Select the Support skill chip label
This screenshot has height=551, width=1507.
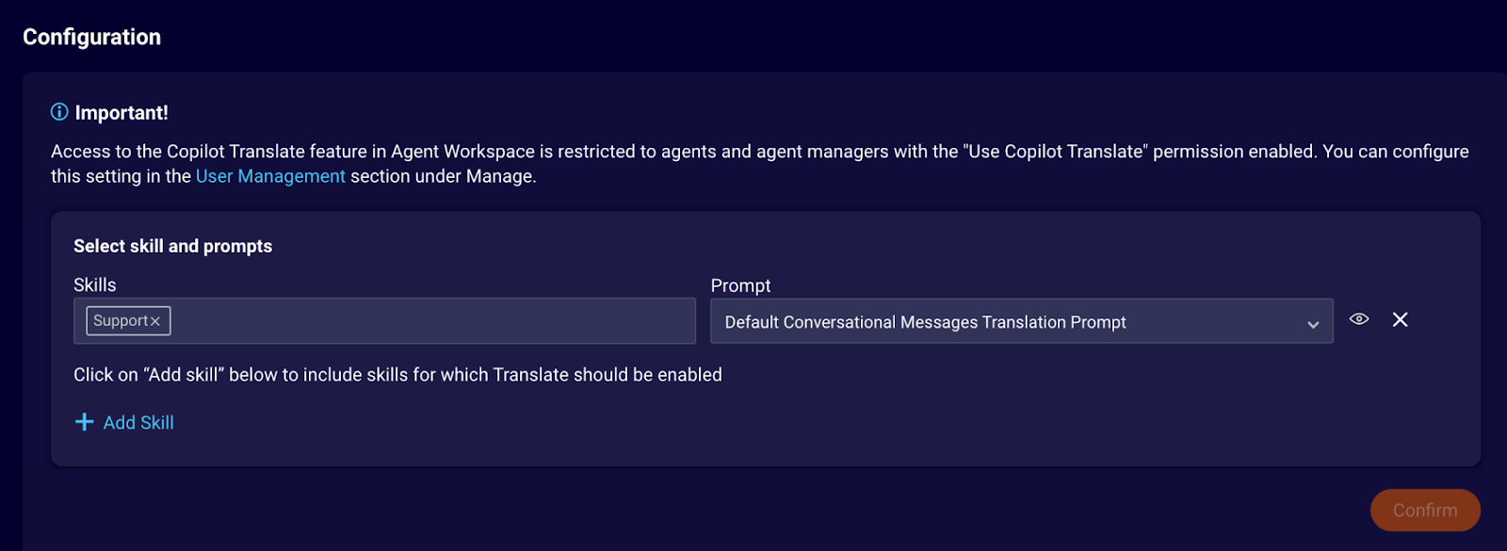[121, 321]
